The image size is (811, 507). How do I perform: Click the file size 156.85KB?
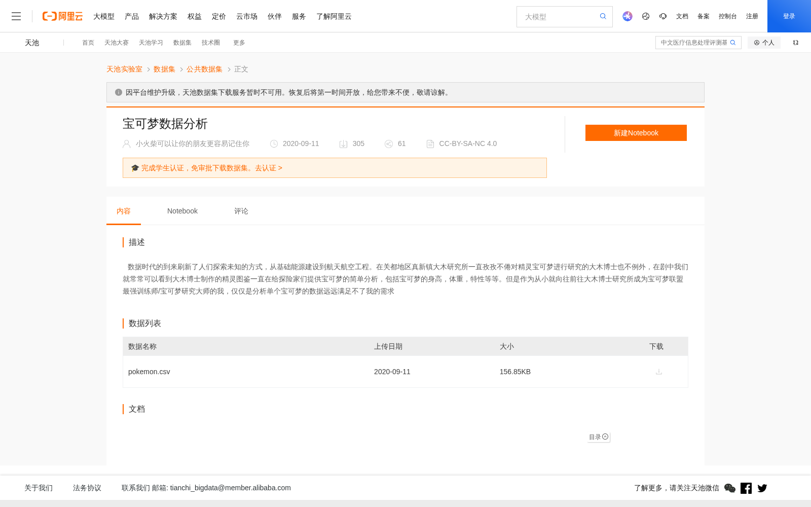coord(515,372)
